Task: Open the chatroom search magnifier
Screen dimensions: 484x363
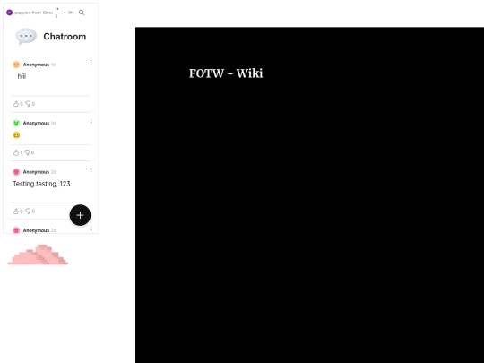Action: click(x=82, y=13)
